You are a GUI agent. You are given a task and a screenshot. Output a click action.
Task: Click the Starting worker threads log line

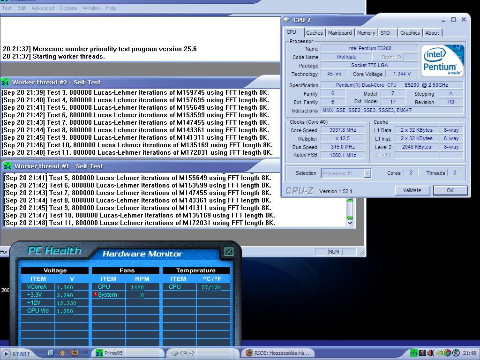tap(54, 56)
